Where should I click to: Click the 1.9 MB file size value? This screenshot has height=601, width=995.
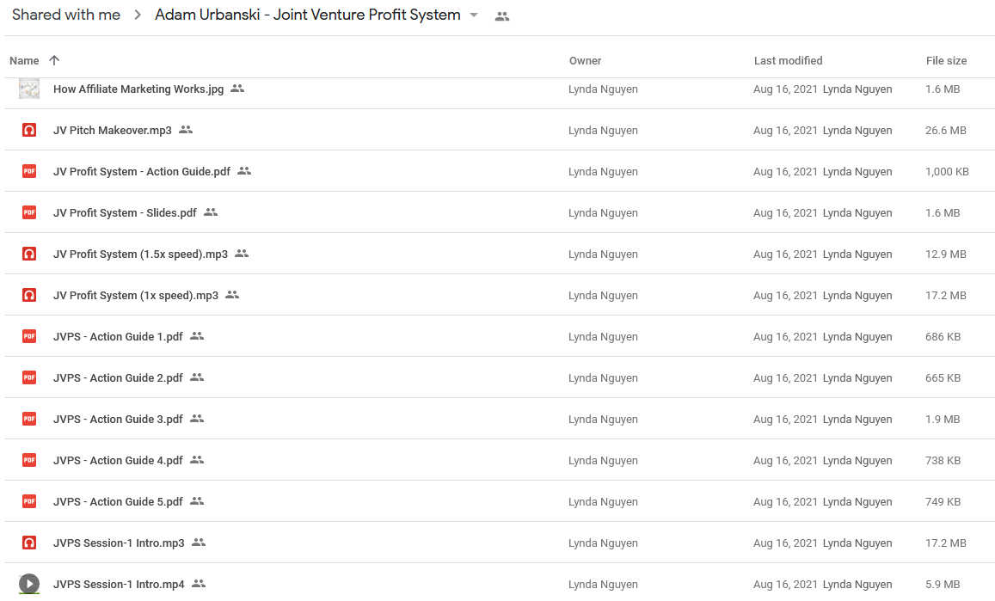pyautogui.click(x=943, y=419)
